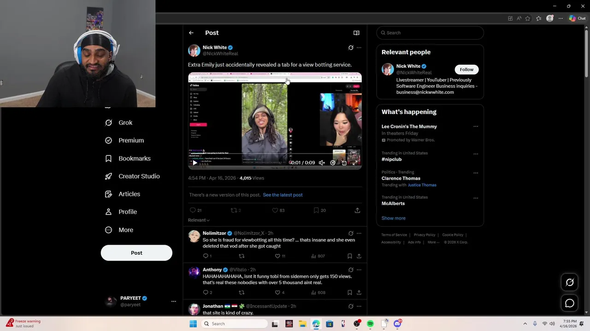This screenshot has height=331, width=590.
Task: Go to Profile in left sidebar
Action: [x=121, y=212]
